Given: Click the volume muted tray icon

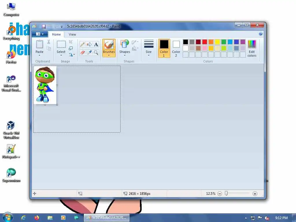Looking at the screenshot, I should [x=267, y=218].
